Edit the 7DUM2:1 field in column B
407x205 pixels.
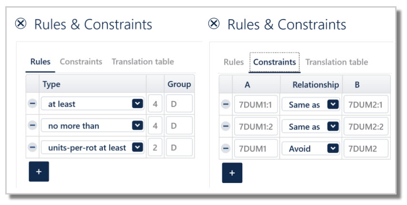tap(366, 105)
